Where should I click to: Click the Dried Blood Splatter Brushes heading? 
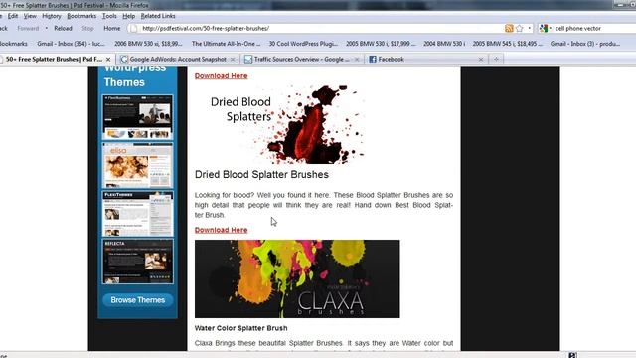tap(261, 175)
